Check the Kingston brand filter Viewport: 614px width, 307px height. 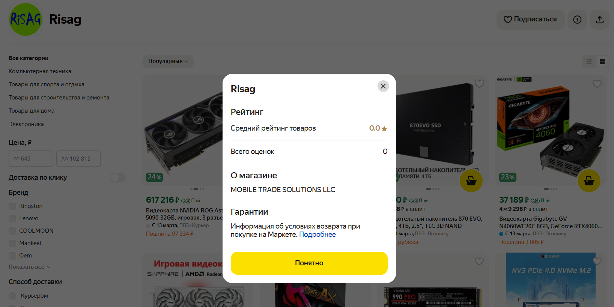click(12, 206)
